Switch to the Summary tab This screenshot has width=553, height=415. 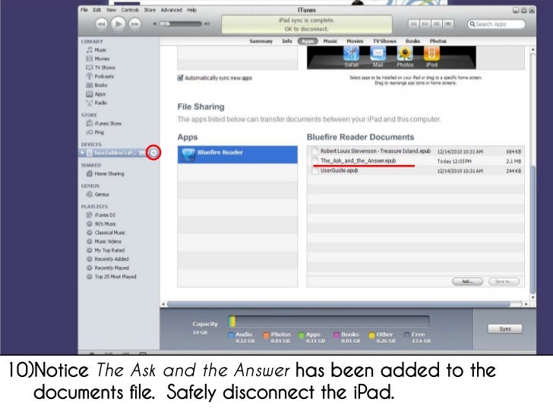(261, 41)
